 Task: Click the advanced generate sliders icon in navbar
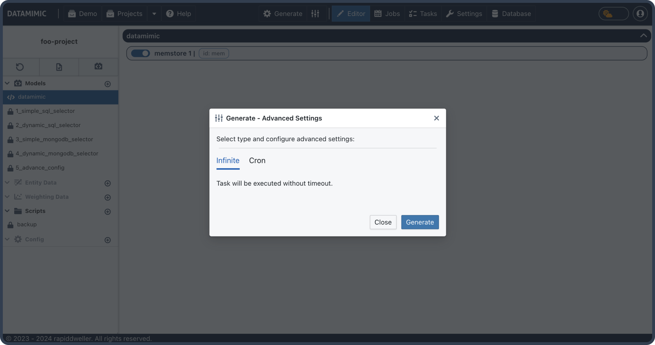[x=315, y=13]
